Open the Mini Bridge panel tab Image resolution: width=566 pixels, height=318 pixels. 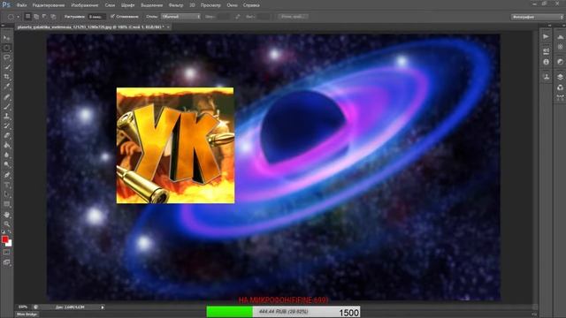tap(27, 314)
